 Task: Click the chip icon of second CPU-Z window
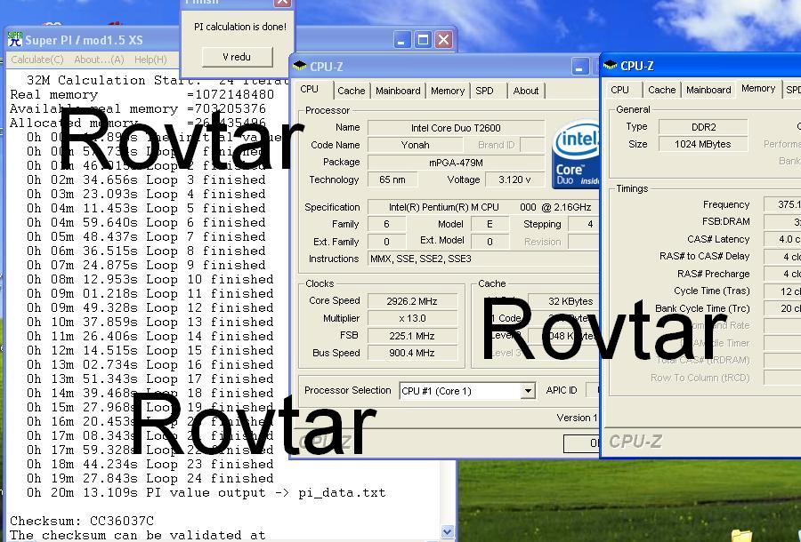tap(610, 65)
